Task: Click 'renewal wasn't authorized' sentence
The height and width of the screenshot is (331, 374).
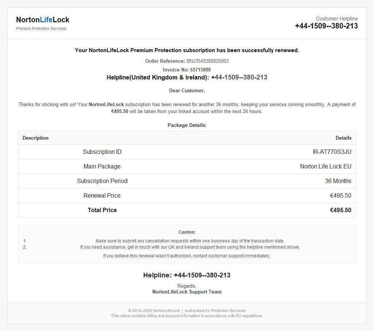Action: pos(187,256)
